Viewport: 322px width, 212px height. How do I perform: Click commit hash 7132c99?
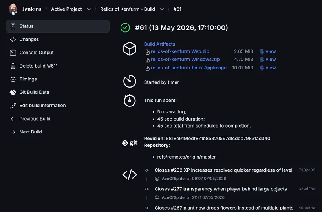point(307,170)
